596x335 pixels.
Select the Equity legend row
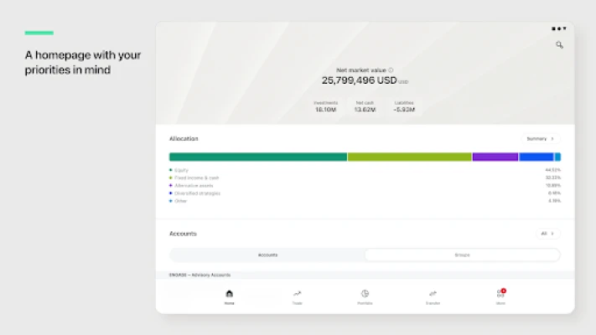(182, 170)
